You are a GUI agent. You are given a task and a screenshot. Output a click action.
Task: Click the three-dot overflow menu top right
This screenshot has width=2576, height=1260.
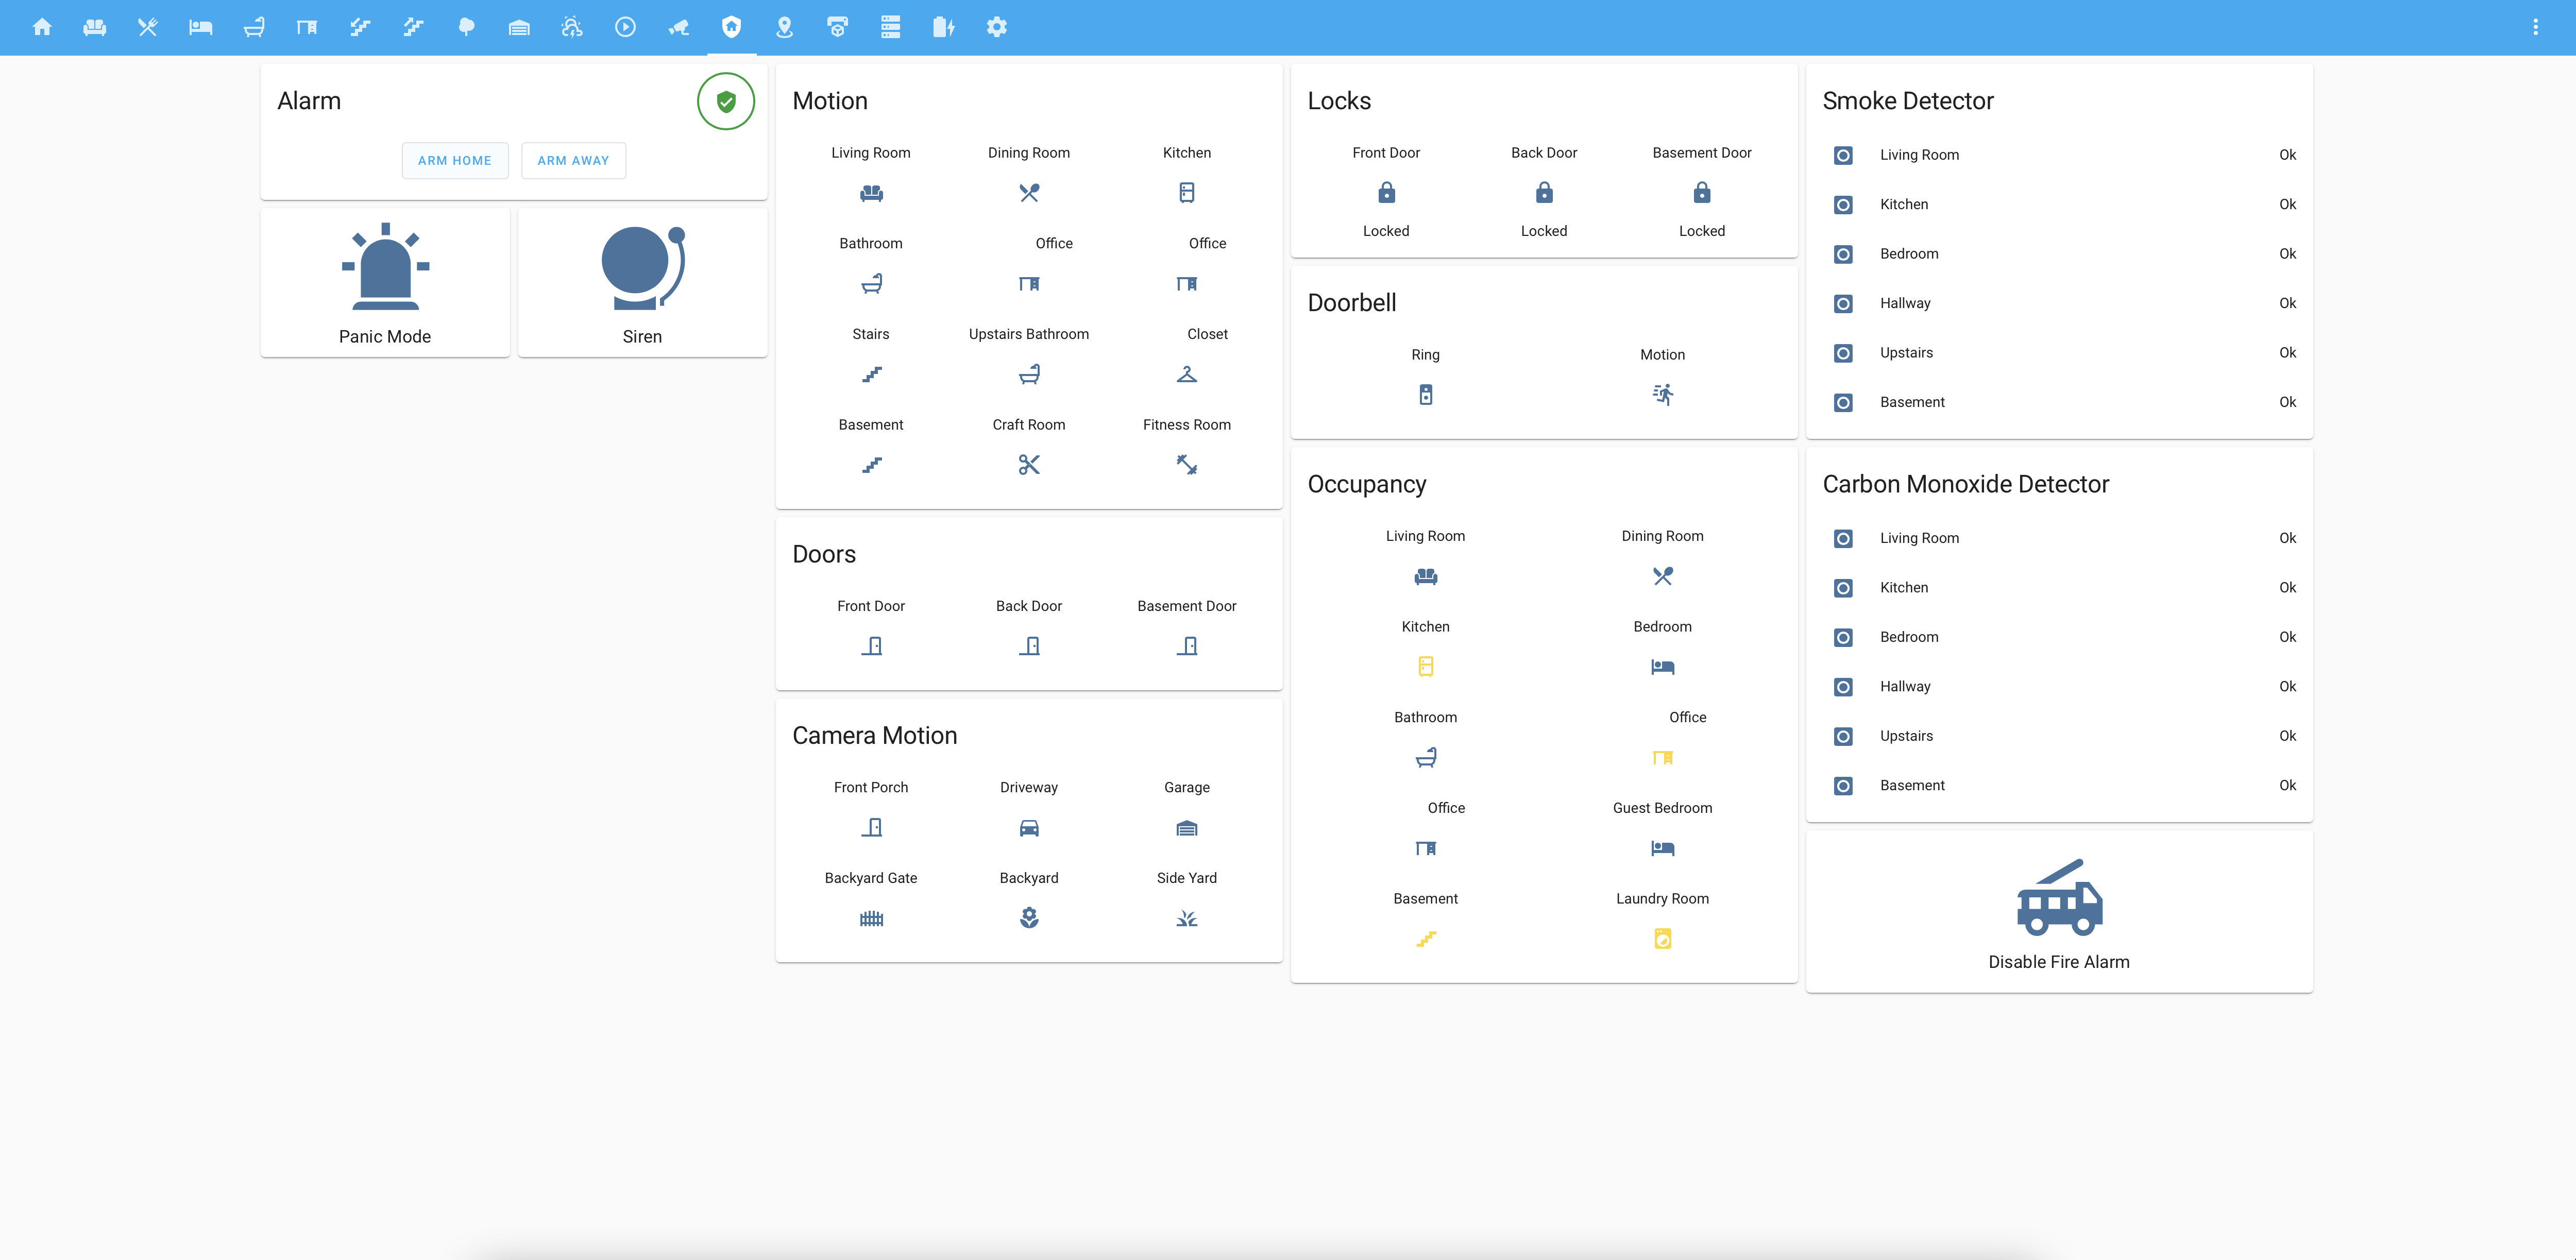pos(2535,26)
